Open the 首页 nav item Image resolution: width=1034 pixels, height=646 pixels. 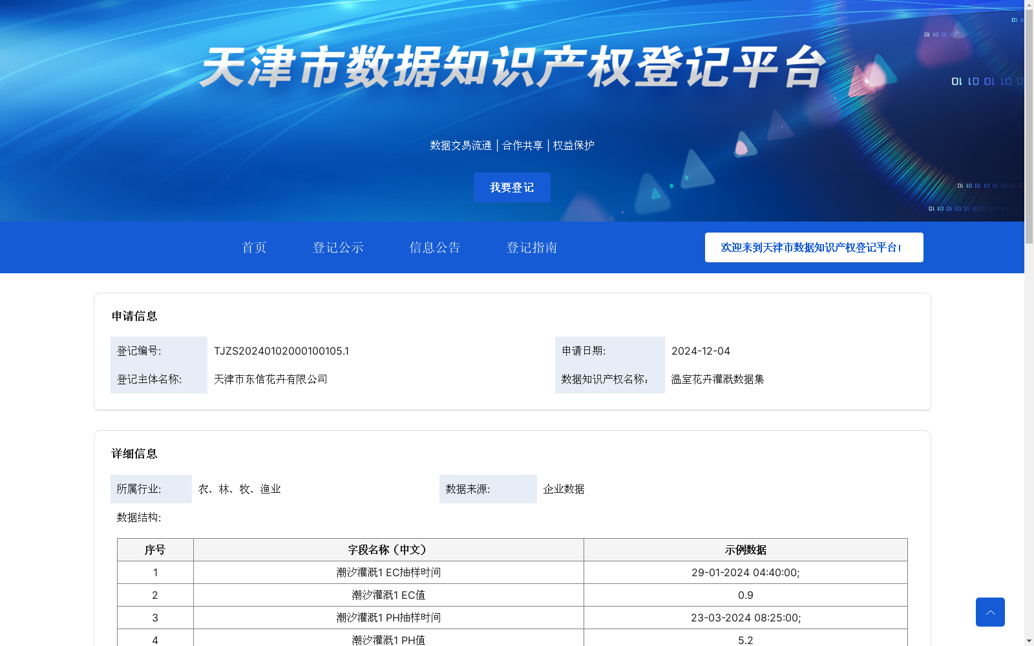254,247
